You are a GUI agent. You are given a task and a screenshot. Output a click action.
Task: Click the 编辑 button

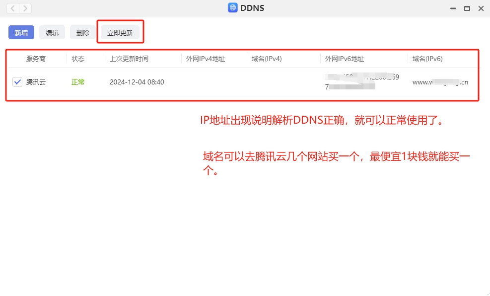52,33
